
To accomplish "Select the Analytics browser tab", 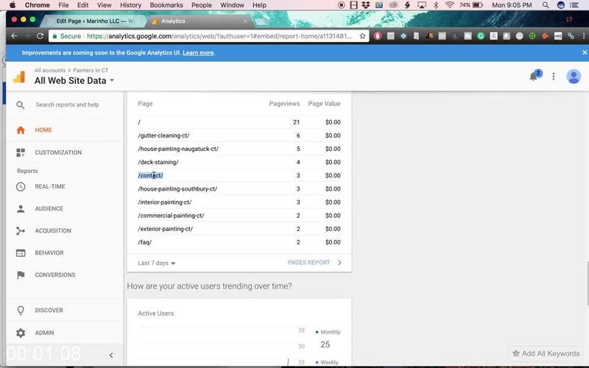I will pyautogui.click(x=199, y=21).
